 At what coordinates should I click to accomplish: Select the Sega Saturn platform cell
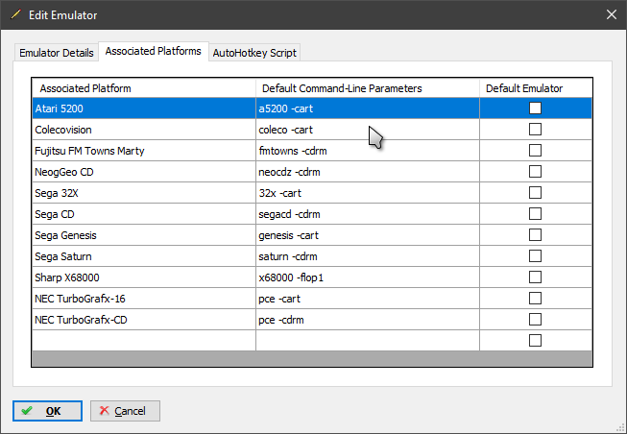[x=144, y=256]
